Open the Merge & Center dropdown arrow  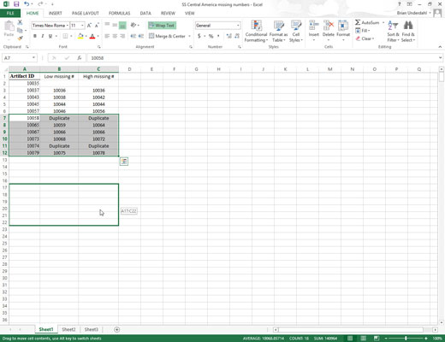(x=189, y=36)
